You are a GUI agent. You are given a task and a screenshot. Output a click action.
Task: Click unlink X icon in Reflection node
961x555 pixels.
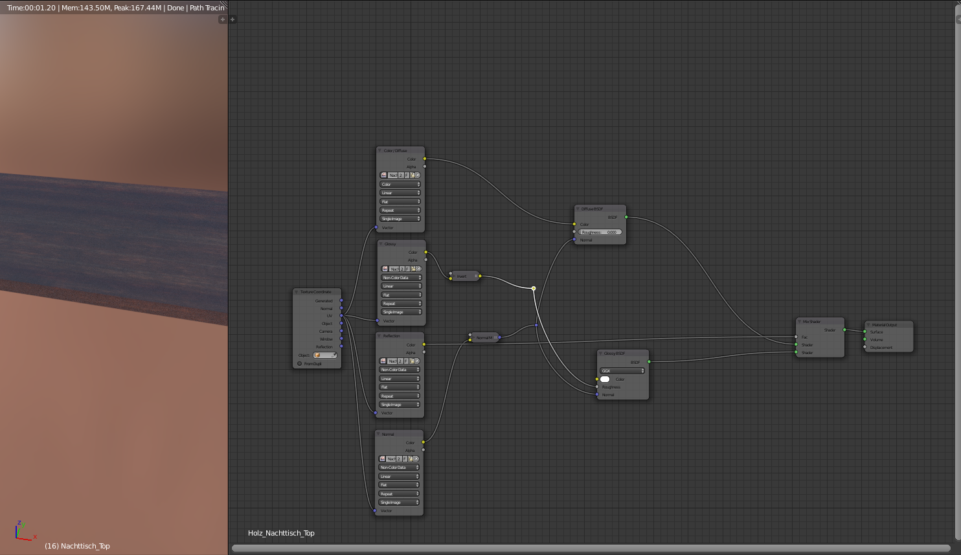(x=417, y=361)
